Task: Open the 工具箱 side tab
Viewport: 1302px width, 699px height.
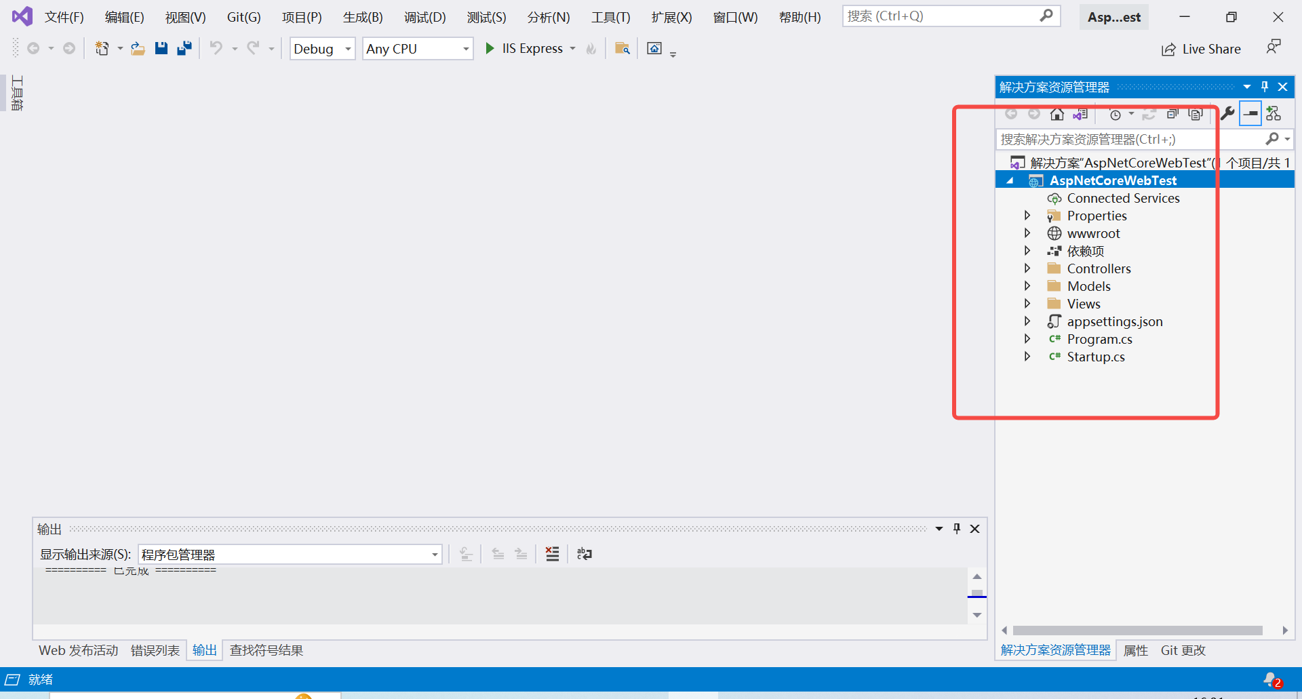Action: pyautogui.click(x=17, y=93)
